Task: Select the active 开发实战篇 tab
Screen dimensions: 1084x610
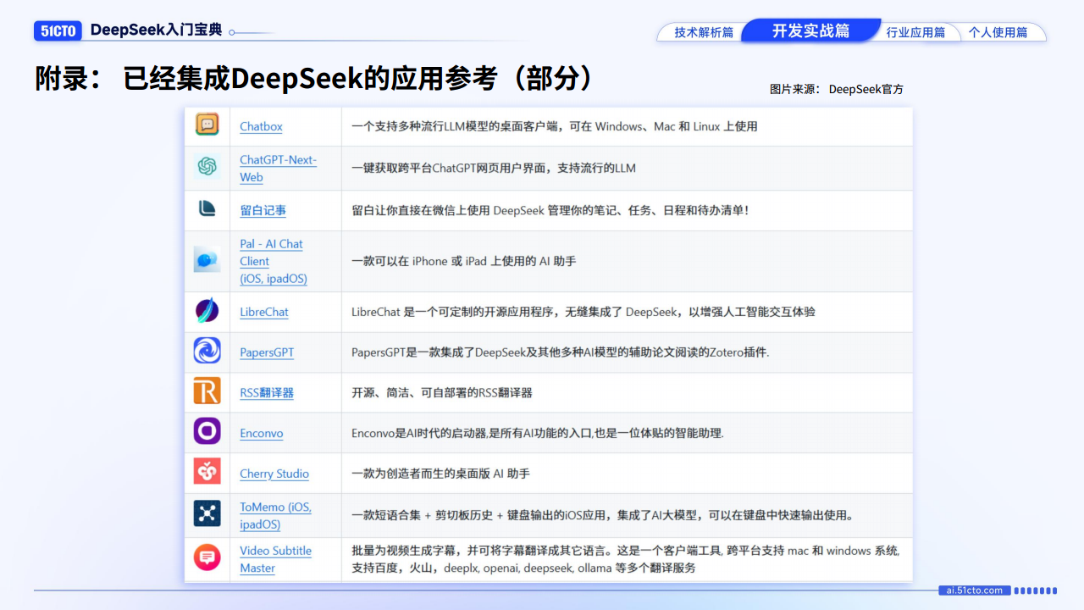Action: (810, 31)
